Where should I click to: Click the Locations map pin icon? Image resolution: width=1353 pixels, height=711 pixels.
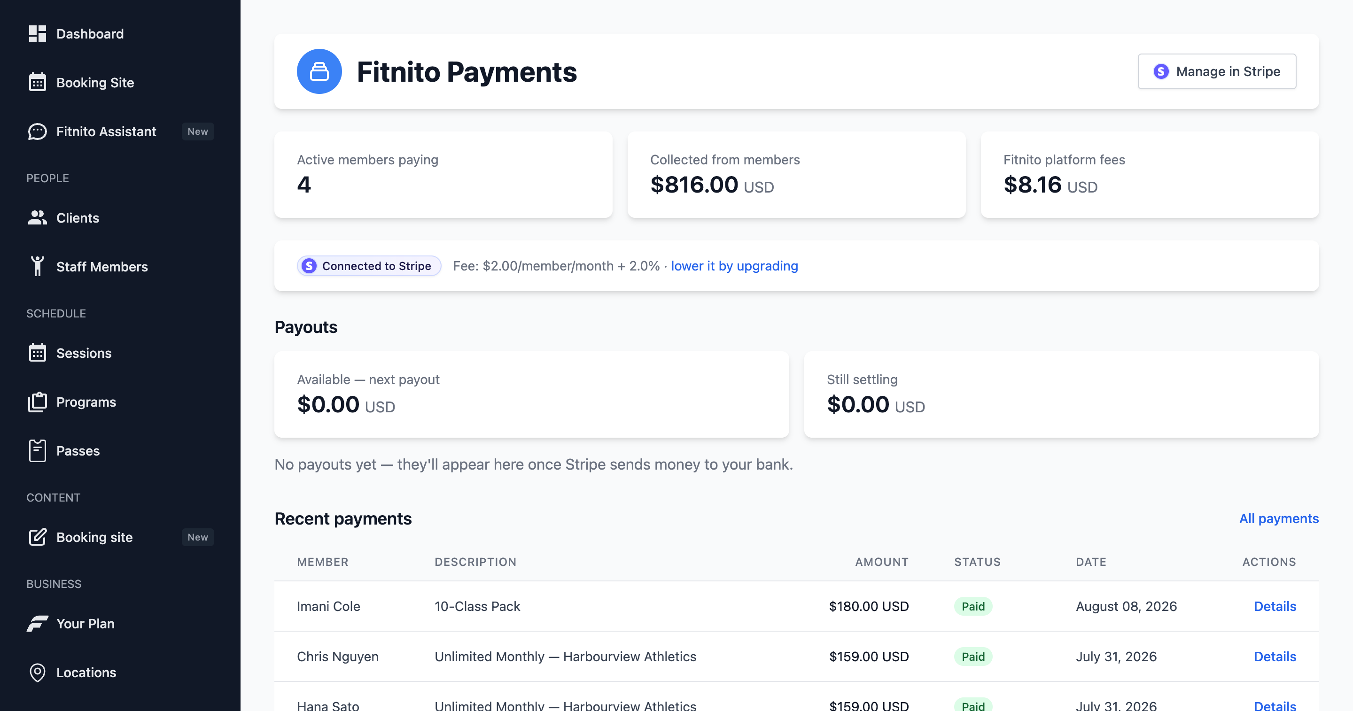click(37, 672)
